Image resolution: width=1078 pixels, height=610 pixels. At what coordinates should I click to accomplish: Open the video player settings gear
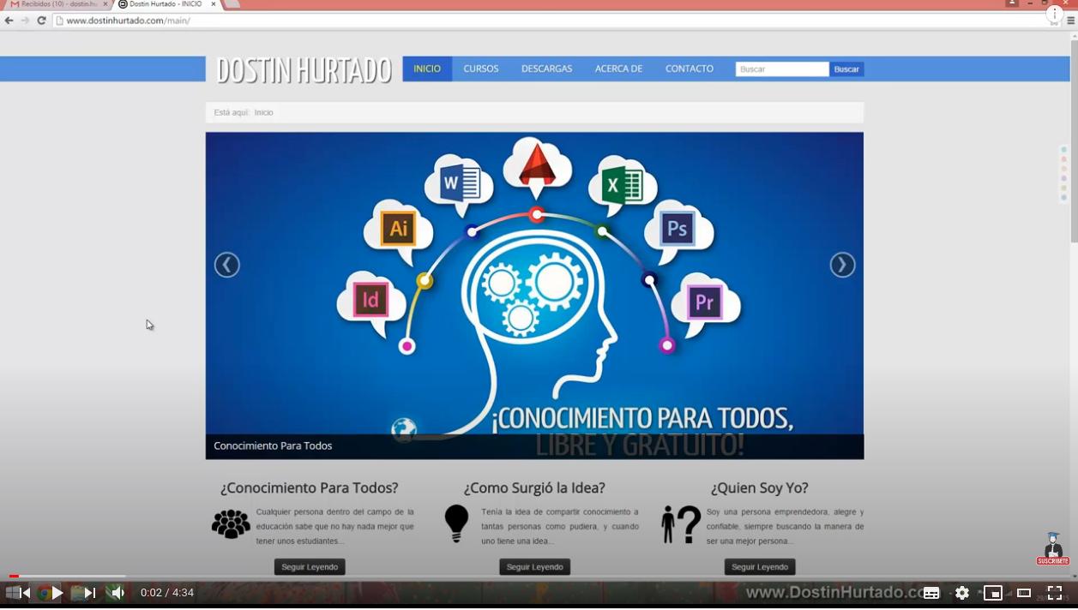pyautogui.click(x=962, y=593)
